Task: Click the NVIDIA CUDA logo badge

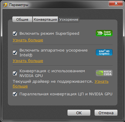Action: 104,73
